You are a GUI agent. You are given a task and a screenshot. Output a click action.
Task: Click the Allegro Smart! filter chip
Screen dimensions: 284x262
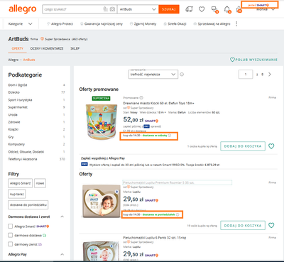tap(21, 183)
